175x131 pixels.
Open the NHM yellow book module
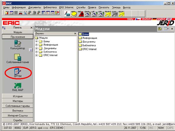[74, 14]
